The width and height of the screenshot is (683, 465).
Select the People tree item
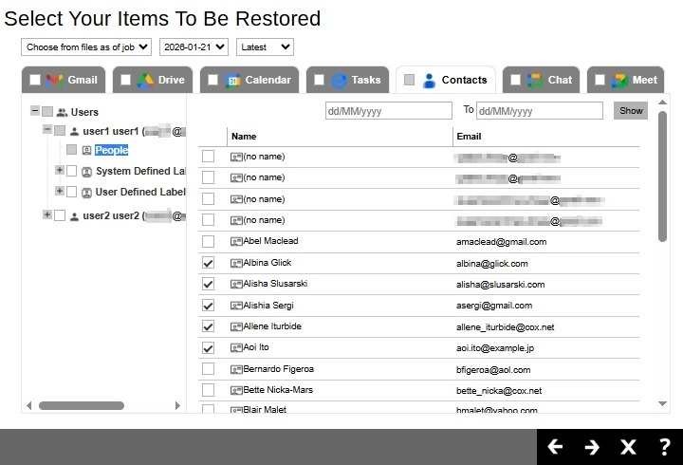click(111, 150)
